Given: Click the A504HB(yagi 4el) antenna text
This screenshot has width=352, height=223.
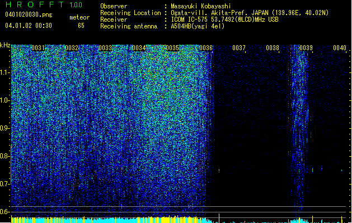Looking at the screenshot, I should 198,26.
